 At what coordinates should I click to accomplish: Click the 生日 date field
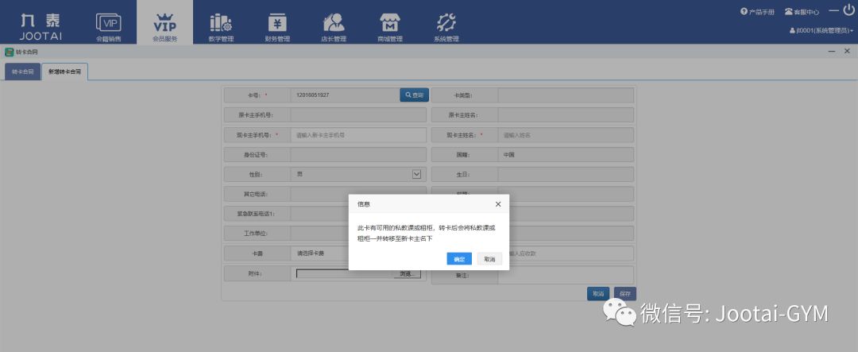tap(566, 174)
